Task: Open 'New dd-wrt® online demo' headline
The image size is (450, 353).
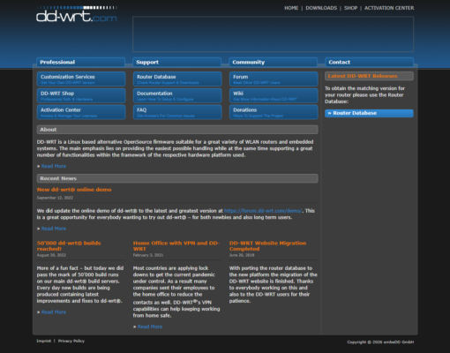Action: point(74,190)
